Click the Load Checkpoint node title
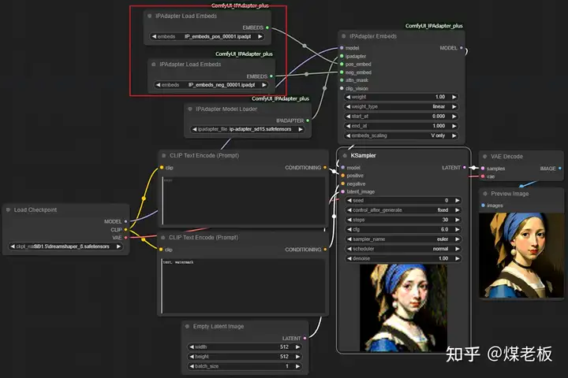 [x=35, y=209]
